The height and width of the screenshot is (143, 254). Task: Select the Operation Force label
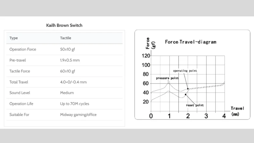(x=23, y=49)
